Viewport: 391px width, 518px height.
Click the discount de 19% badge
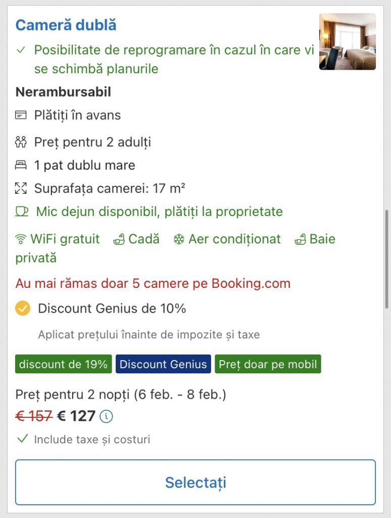64,364
